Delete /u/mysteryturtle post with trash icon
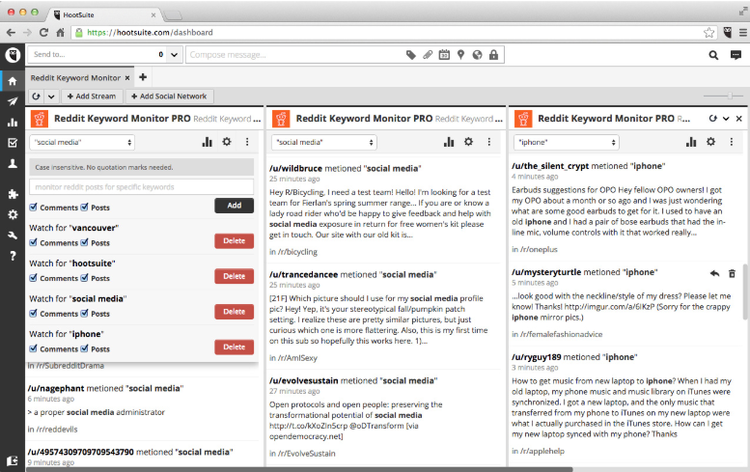 coord(732,273)
